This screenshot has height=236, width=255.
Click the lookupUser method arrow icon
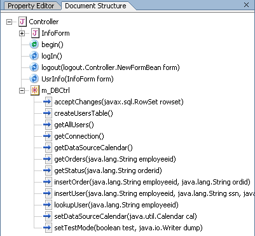coord(48,205)
